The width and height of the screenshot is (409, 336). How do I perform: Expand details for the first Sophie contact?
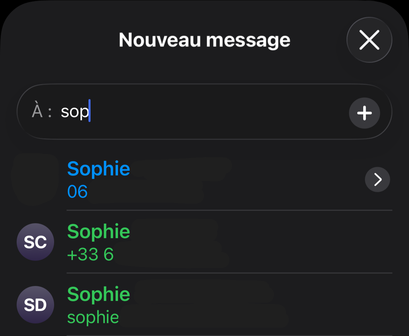(x=377, y=180)
